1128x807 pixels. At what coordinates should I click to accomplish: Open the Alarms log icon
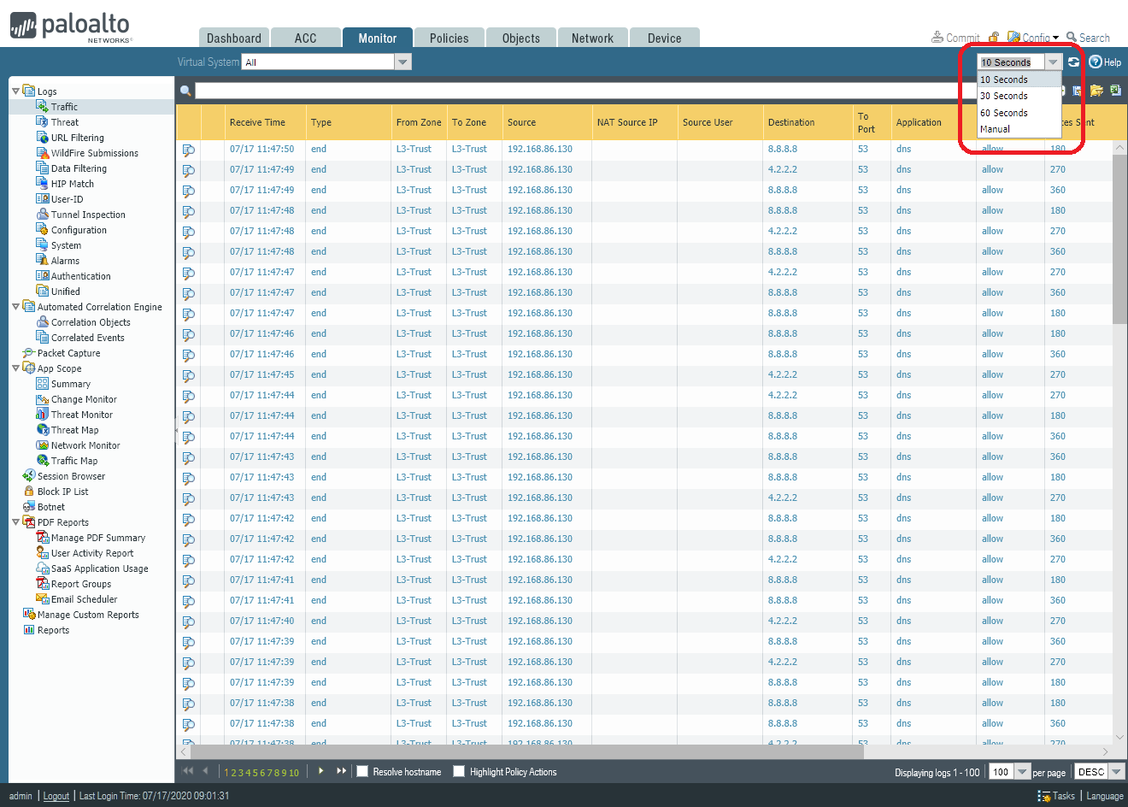click(x=42, y=261)
